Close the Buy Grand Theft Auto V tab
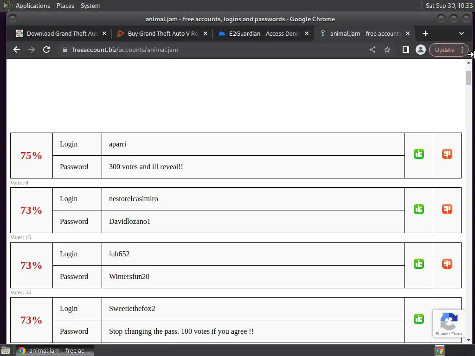Image resolution: width=475 pixels, height=356 pixels. click(x=205, y=33)
